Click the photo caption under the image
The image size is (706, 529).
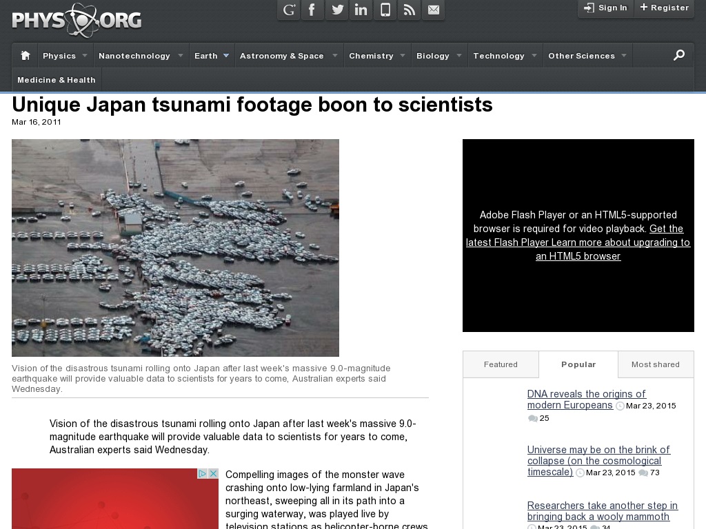tap(201, 378)
